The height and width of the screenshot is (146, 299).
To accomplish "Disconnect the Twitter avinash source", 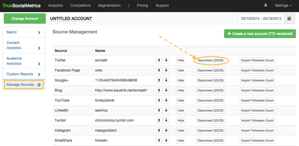I will 210,60.
